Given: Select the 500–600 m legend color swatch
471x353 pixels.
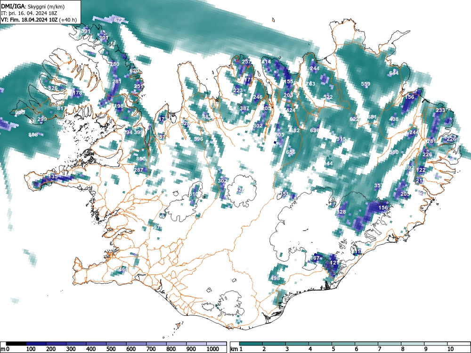Looking at the screenshot, I should 116,344.
